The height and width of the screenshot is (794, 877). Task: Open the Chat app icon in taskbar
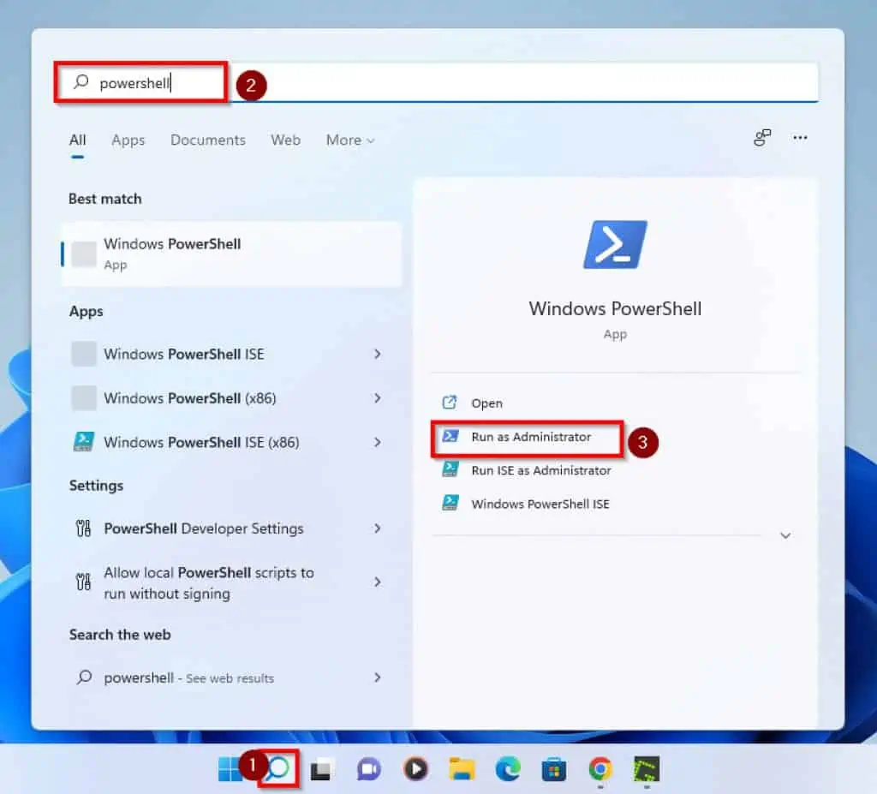(x=369, y=769)
